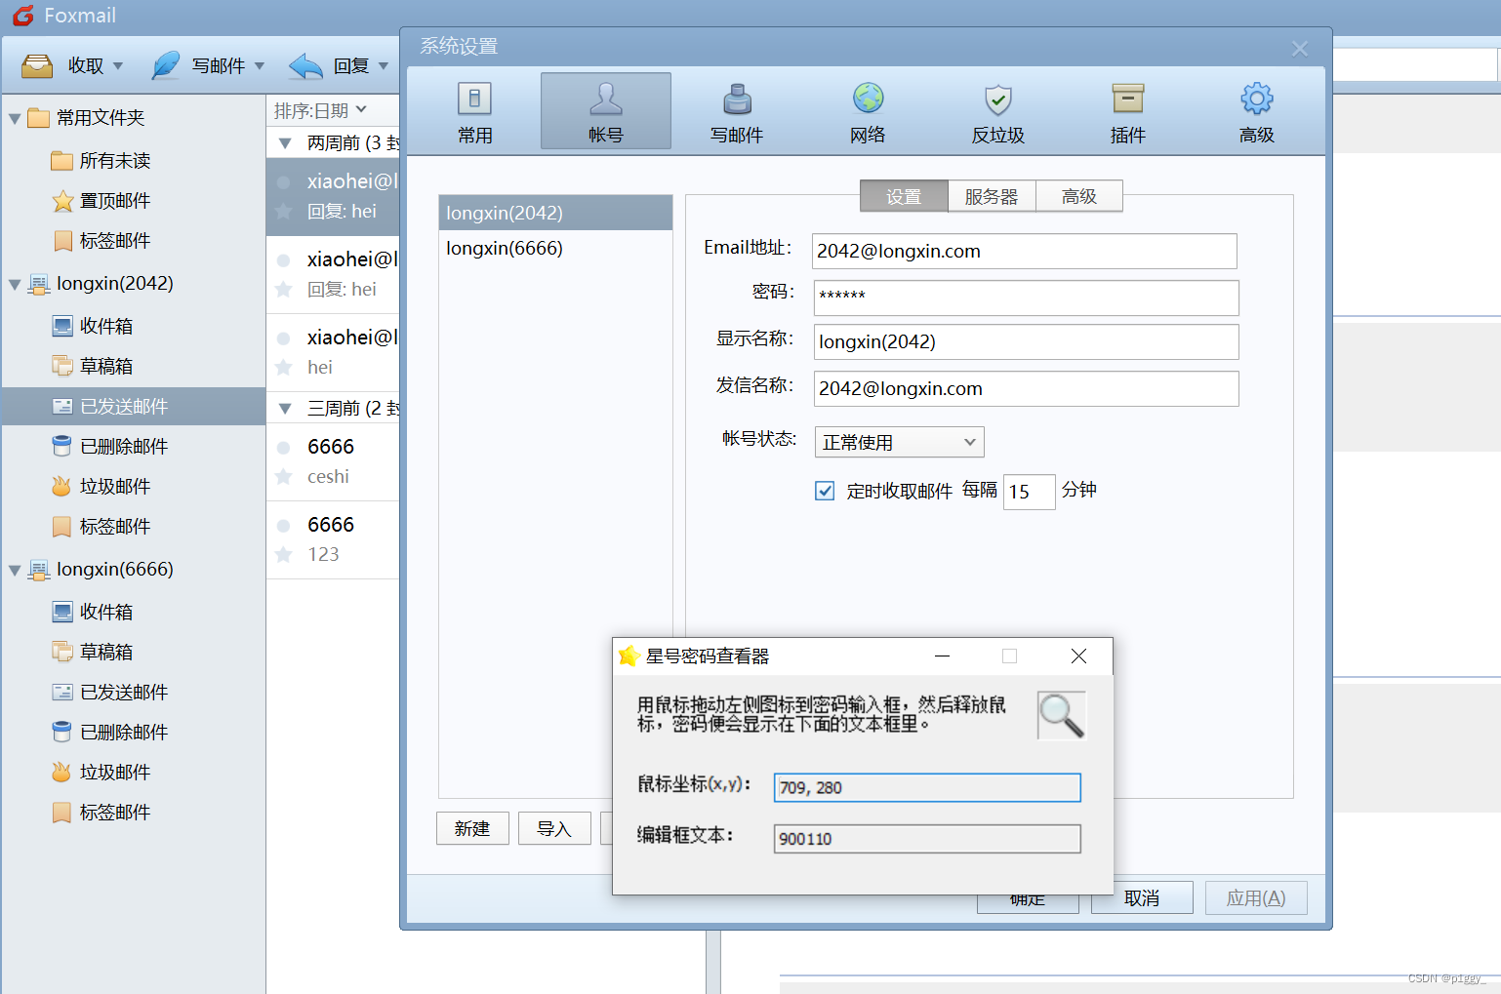Collapse the 常用文件夹 tree node
1501x994 pixels.
click(x=15, y=119)
